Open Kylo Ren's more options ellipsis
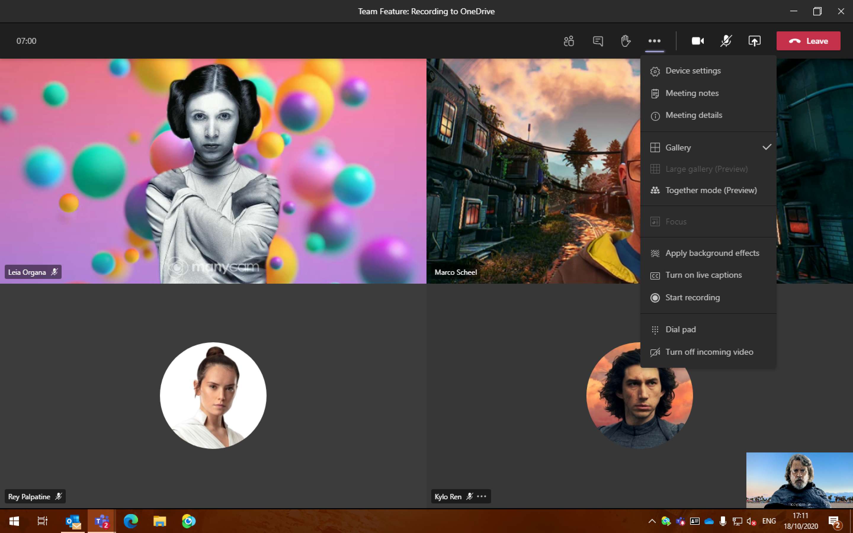The image size is (853, 533). [482, 496]
